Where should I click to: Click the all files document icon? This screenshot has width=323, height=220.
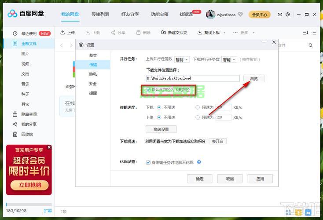pos(15,44)
